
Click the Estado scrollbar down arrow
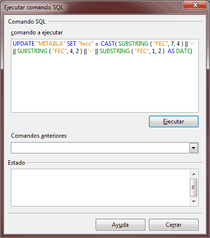194,201
